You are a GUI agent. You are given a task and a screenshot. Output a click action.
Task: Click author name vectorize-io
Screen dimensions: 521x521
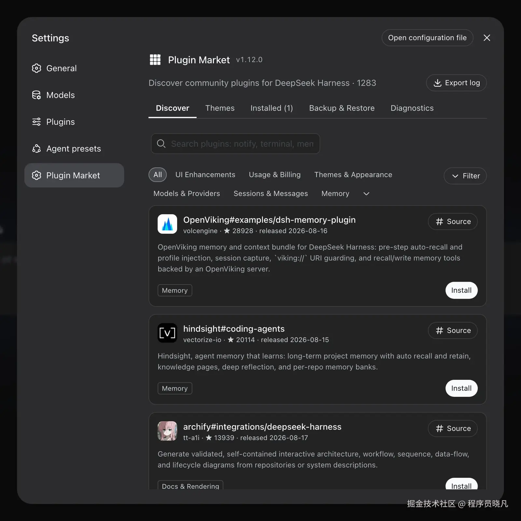pyautogui.click(x=202, y=340)
